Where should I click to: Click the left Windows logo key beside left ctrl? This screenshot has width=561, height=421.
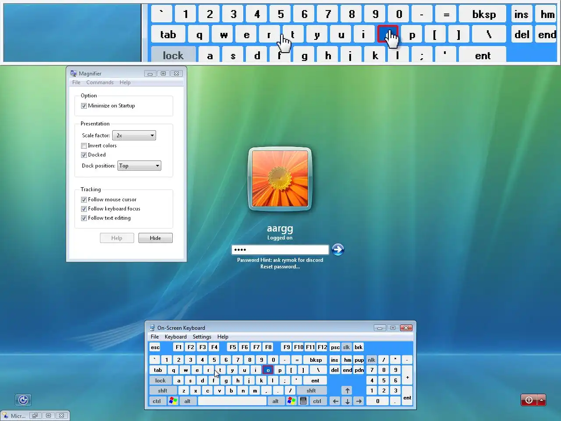pyautogui.click(x=173, y=401)
